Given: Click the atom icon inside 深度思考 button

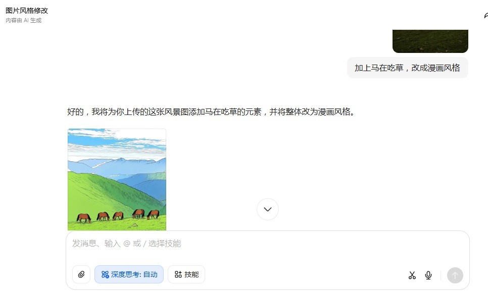Looking at the screenshot, I should 105,275.
